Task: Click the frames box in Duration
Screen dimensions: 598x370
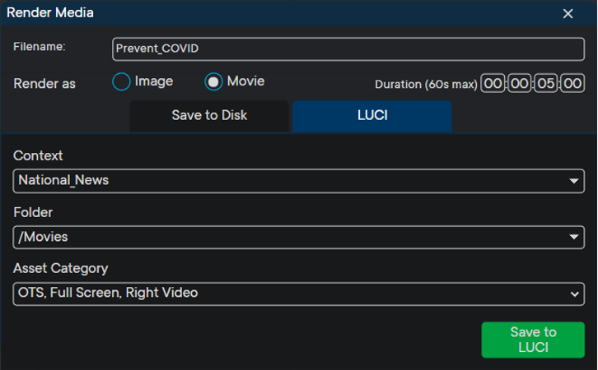Action: [x=572, y=84]
